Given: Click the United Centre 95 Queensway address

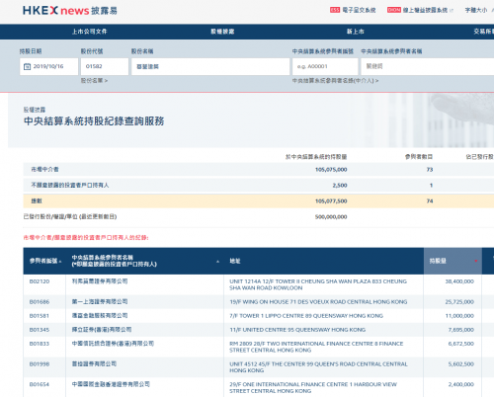Looking at the screenshot, I should 297,330.
